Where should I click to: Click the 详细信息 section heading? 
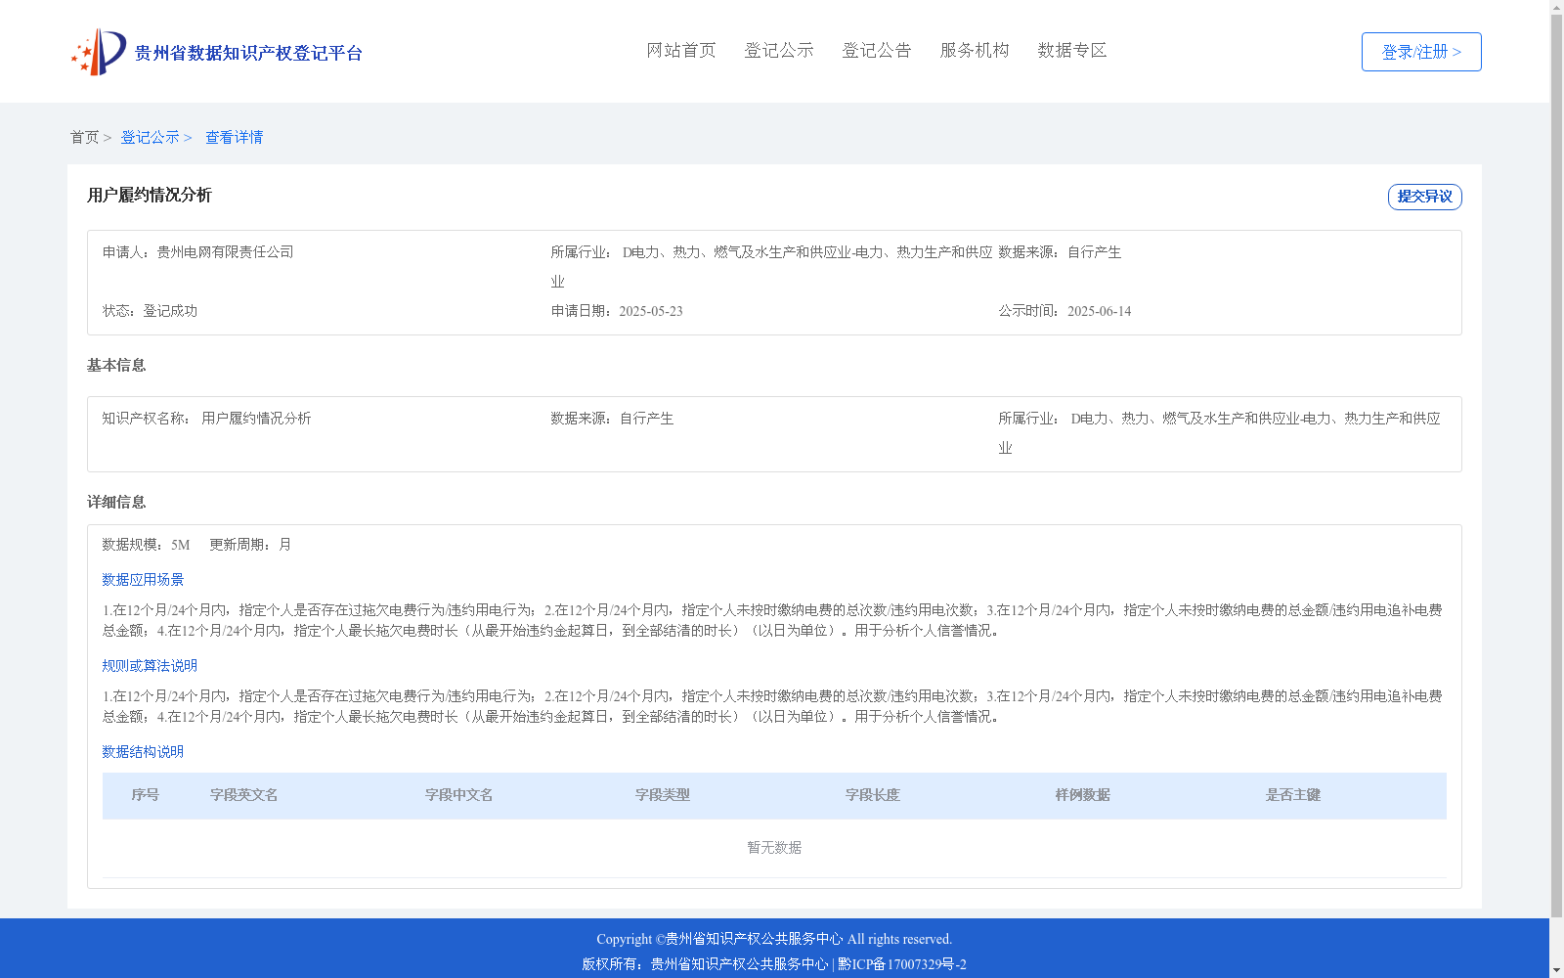[116, 502]
